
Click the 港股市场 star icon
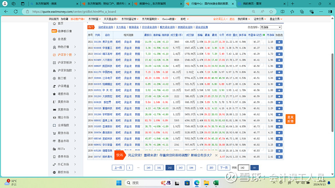(x=54, y=94)
